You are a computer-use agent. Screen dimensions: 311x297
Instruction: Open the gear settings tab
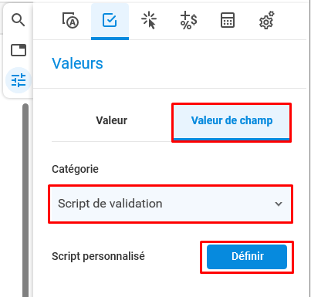click(x=267, y=20)
